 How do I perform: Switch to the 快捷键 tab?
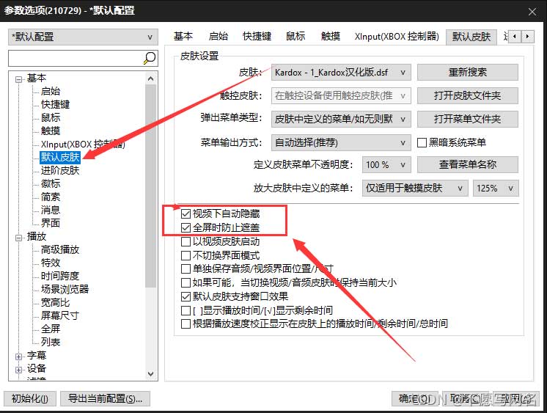click(257, 36)
